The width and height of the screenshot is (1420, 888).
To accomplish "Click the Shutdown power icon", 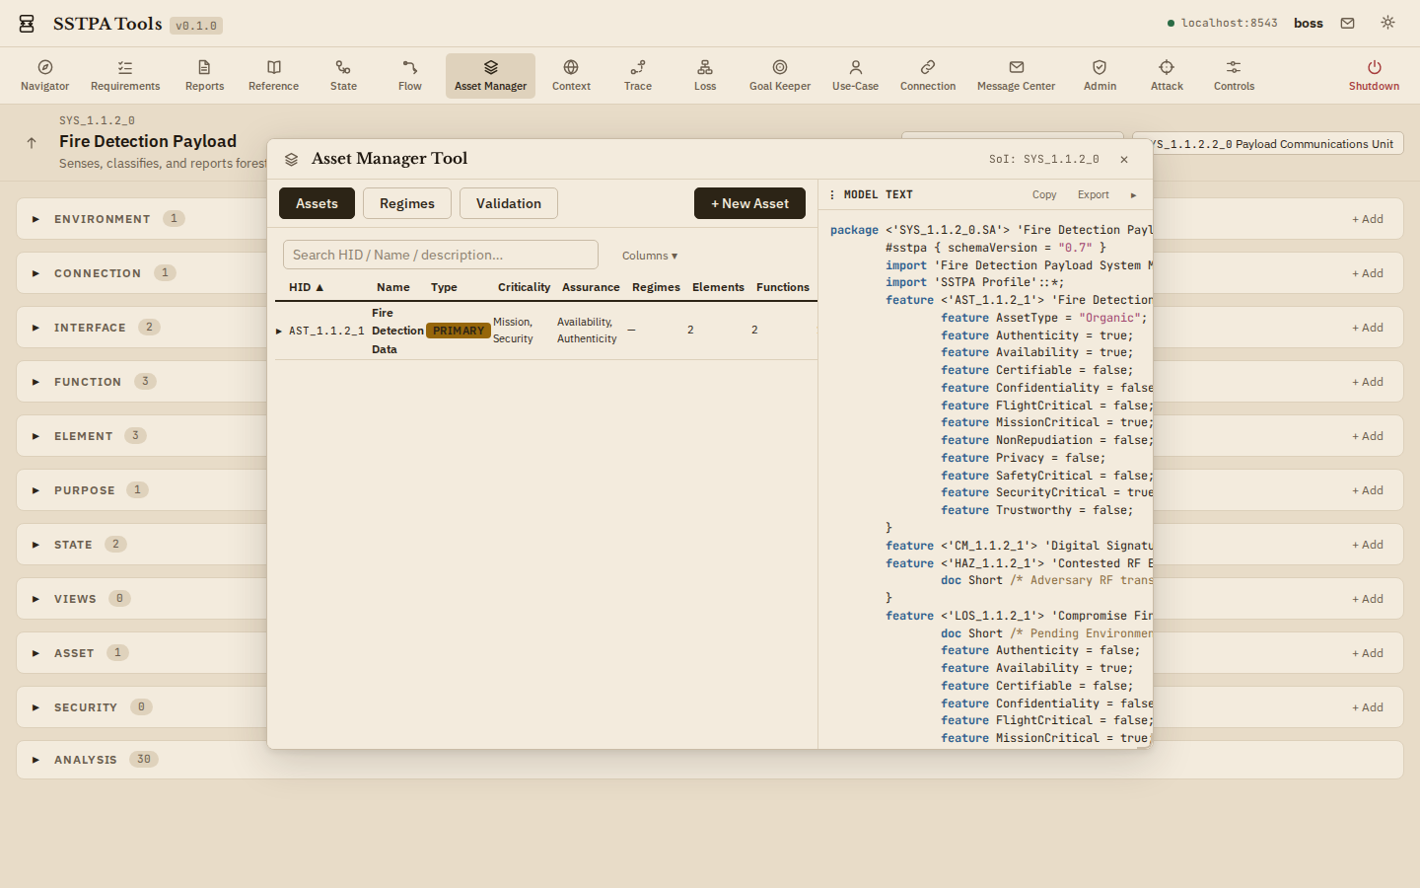I will click(1374, 67).
